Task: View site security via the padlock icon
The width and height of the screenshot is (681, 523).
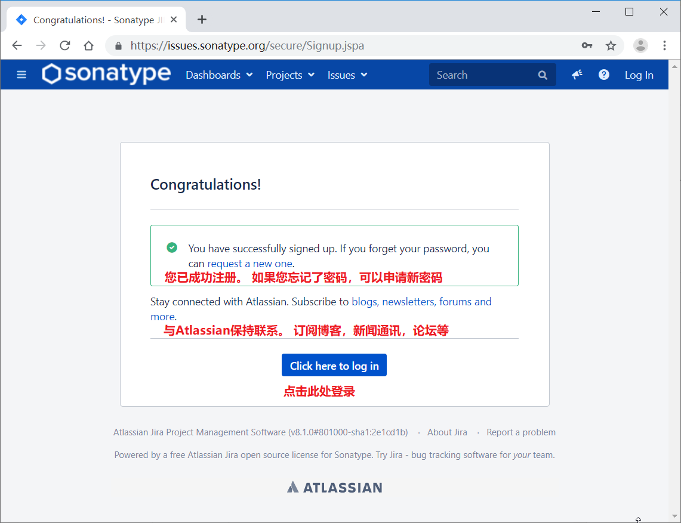Action: point(118,46)
